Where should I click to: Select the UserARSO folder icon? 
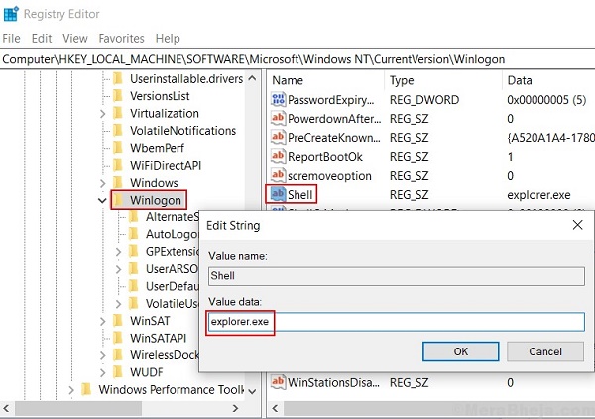point(134,269)
